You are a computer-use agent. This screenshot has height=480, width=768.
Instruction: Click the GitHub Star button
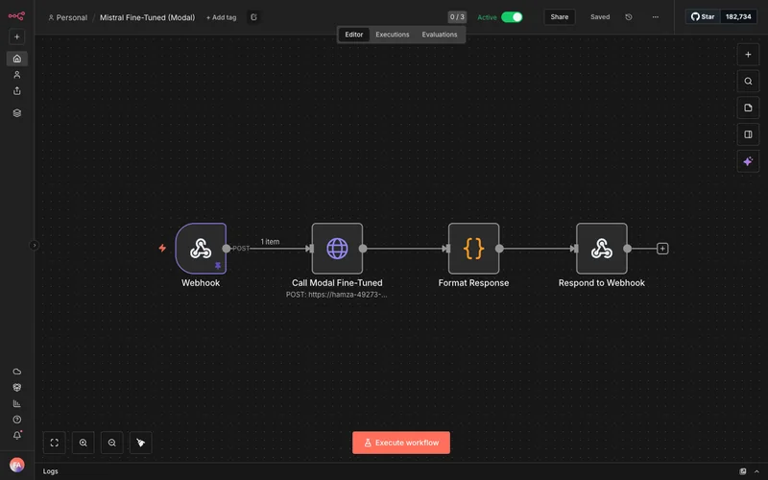coord(703,16)
